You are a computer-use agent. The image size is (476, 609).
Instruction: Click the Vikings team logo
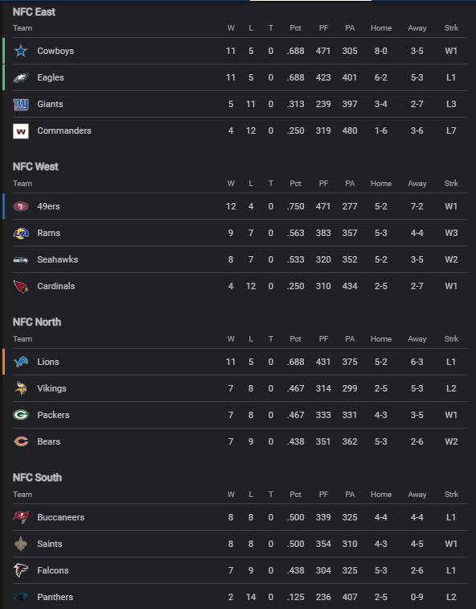21,388
